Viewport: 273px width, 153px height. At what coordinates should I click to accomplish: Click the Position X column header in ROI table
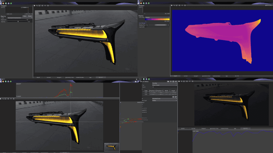pos(153,91)
